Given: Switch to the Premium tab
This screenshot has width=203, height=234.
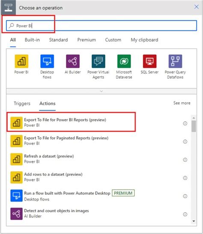Looking at the screenshot, I should [87, 40].
